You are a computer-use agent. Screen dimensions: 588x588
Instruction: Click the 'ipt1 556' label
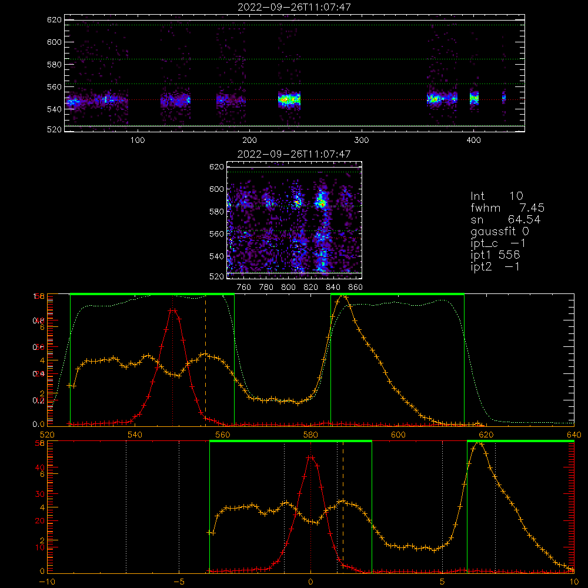point(495,255)
